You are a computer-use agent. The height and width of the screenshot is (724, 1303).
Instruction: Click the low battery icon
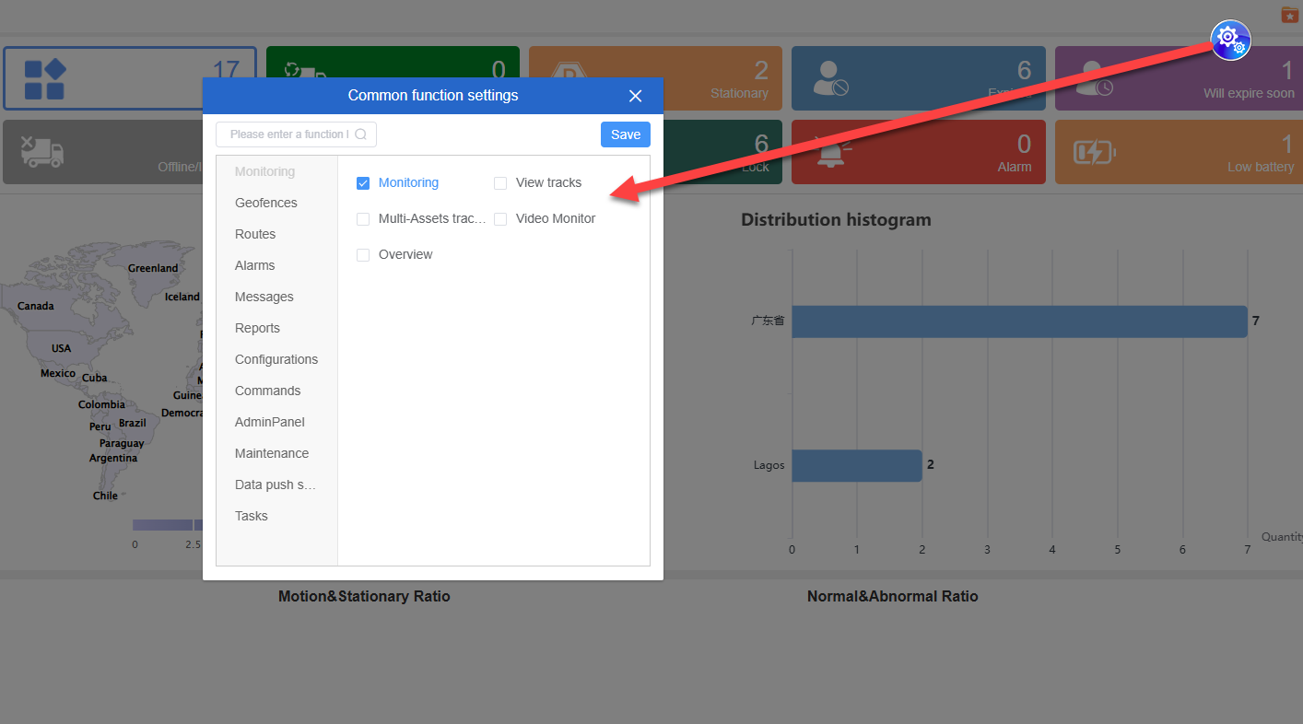(x=1095, y=152)
